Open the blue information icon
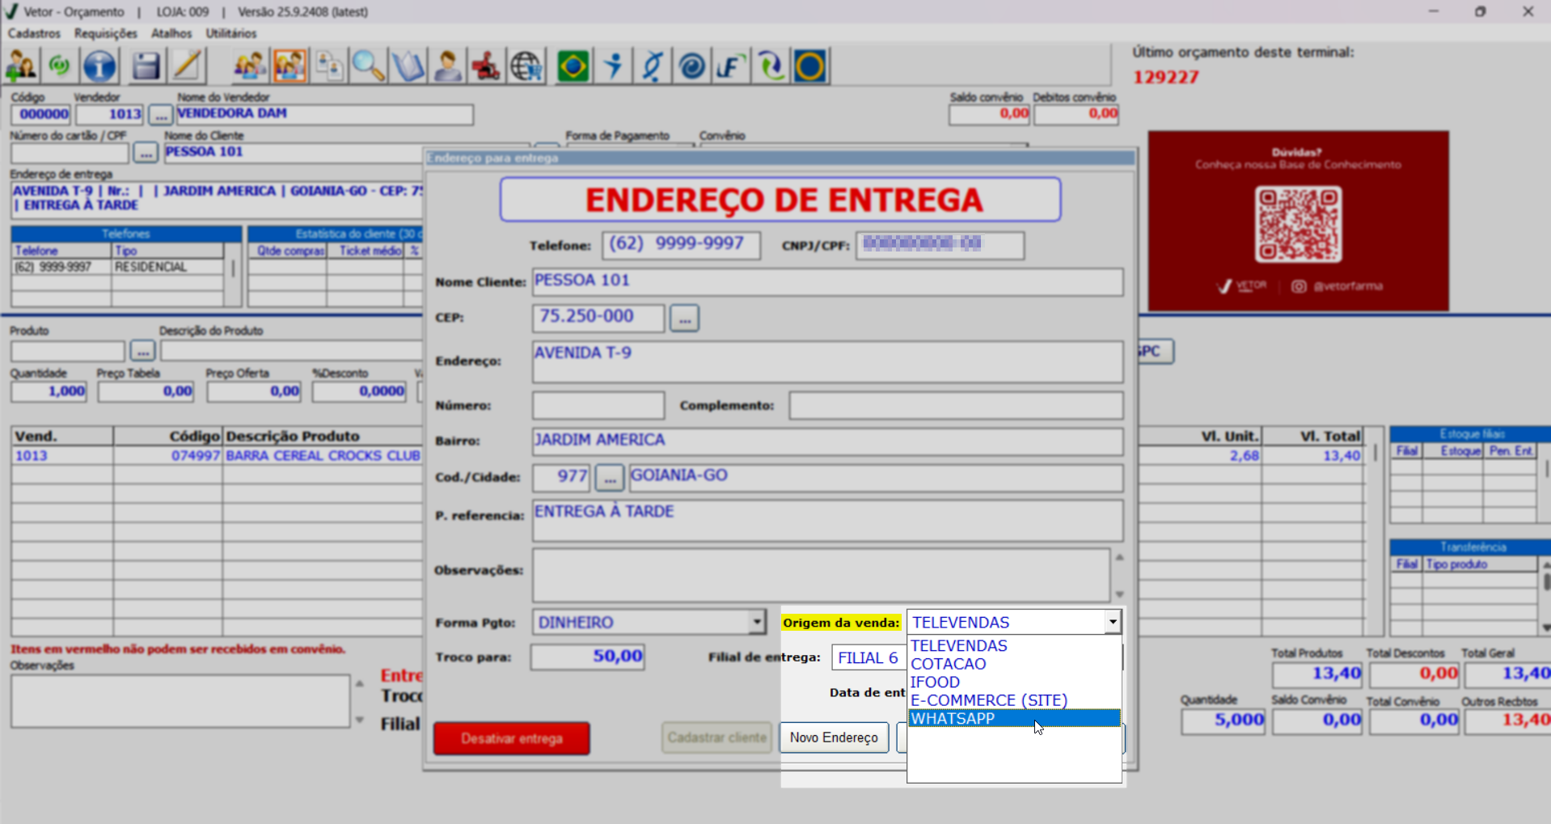The width and height of the screenshot is (1551, 824). point(100,66)
